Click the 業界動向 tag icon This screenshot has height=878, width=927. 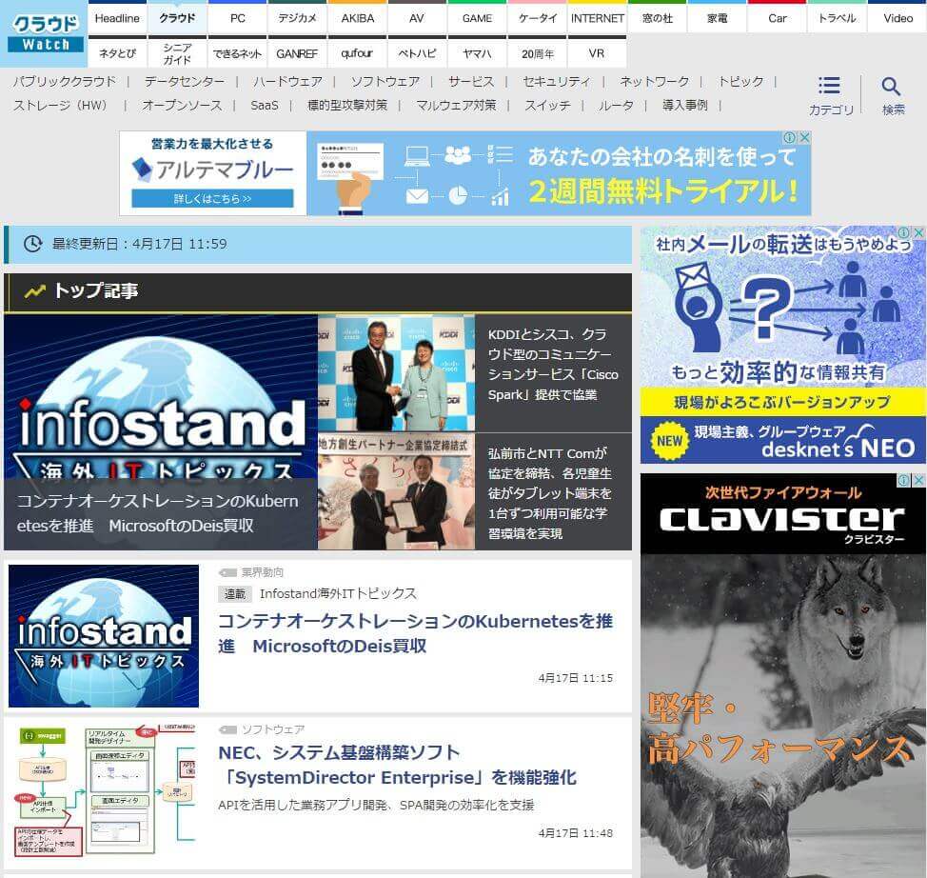click(227, 572)
